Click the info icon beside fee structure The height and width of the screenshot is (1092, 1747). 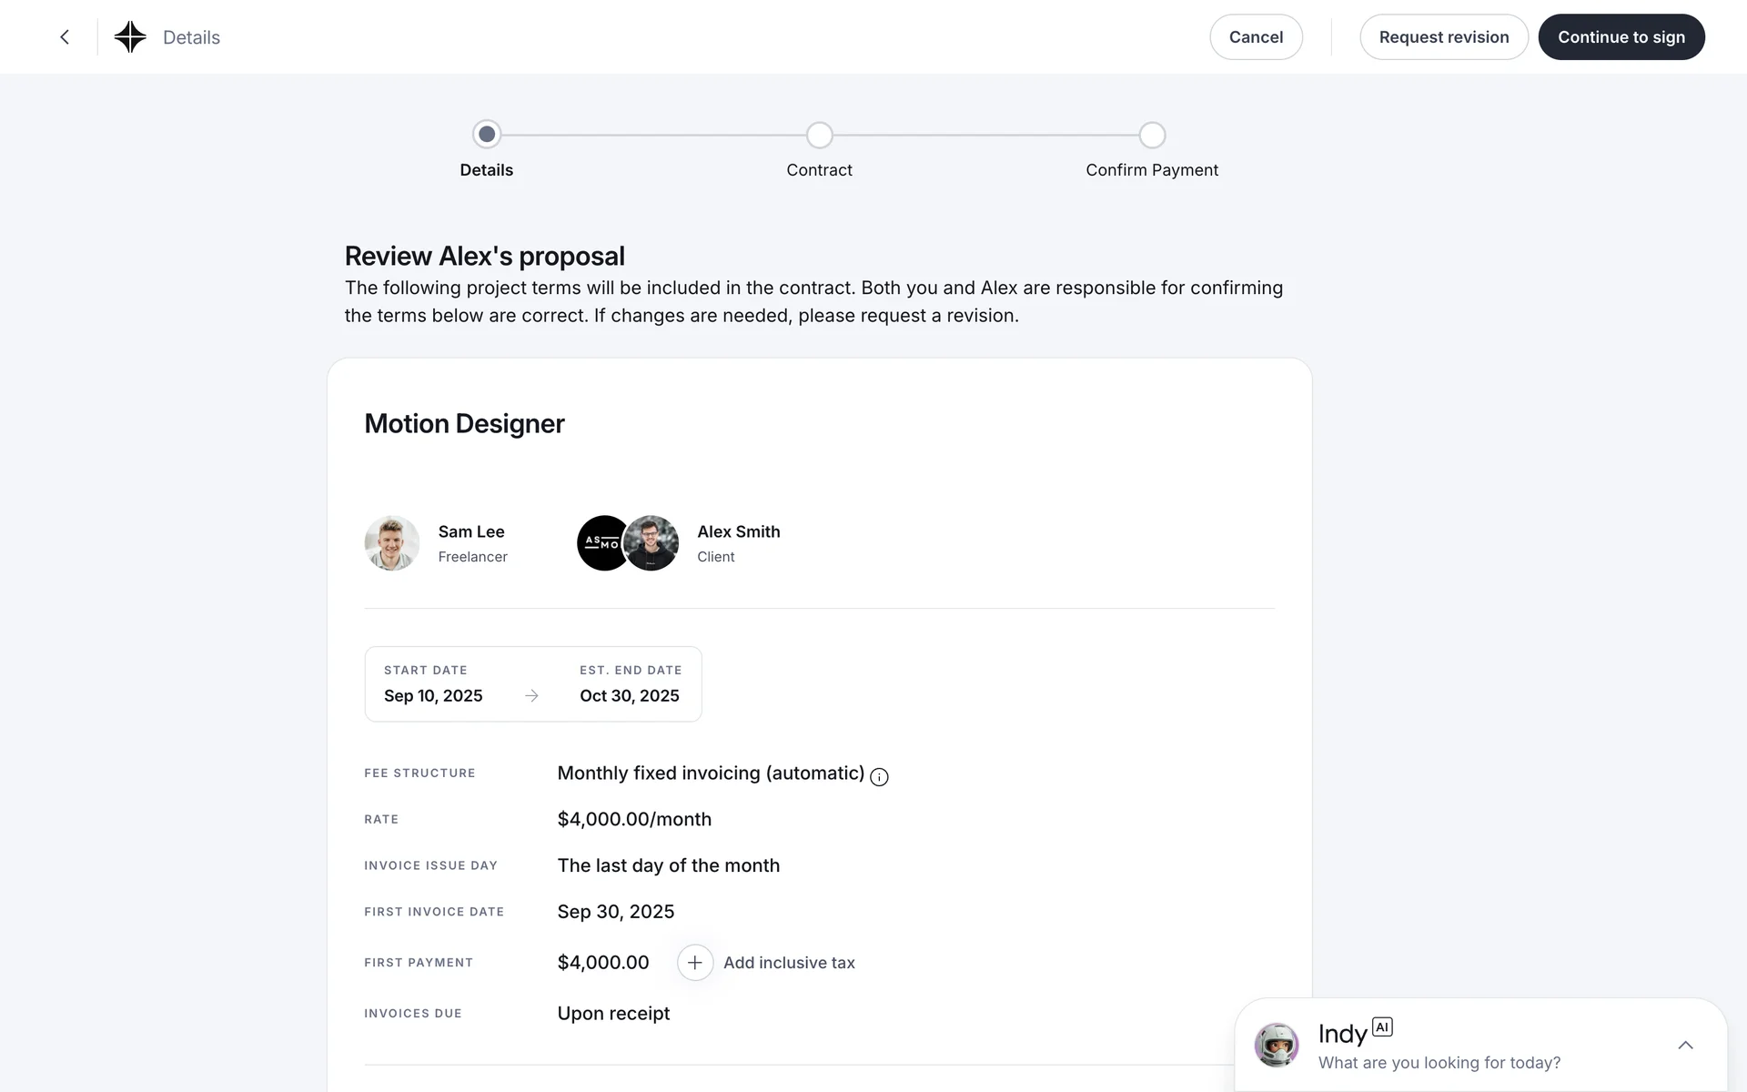pos(879,777)
